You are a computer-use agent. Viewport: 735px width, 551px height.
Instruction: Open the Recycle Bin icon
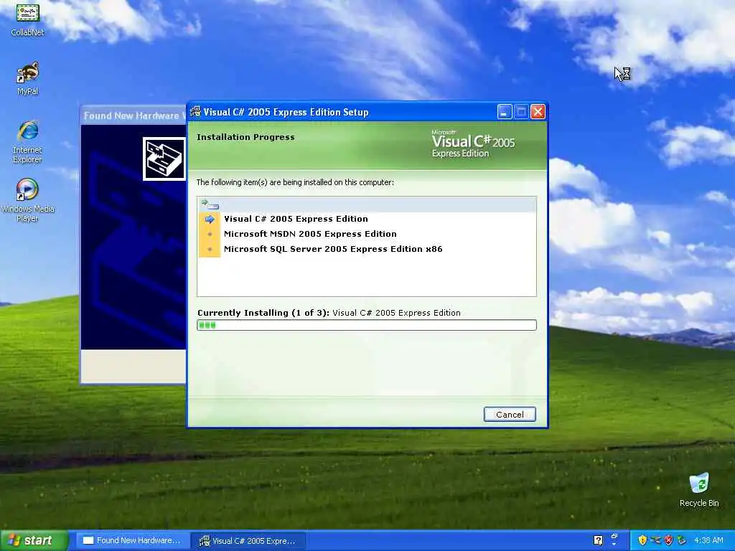(699, 490)
